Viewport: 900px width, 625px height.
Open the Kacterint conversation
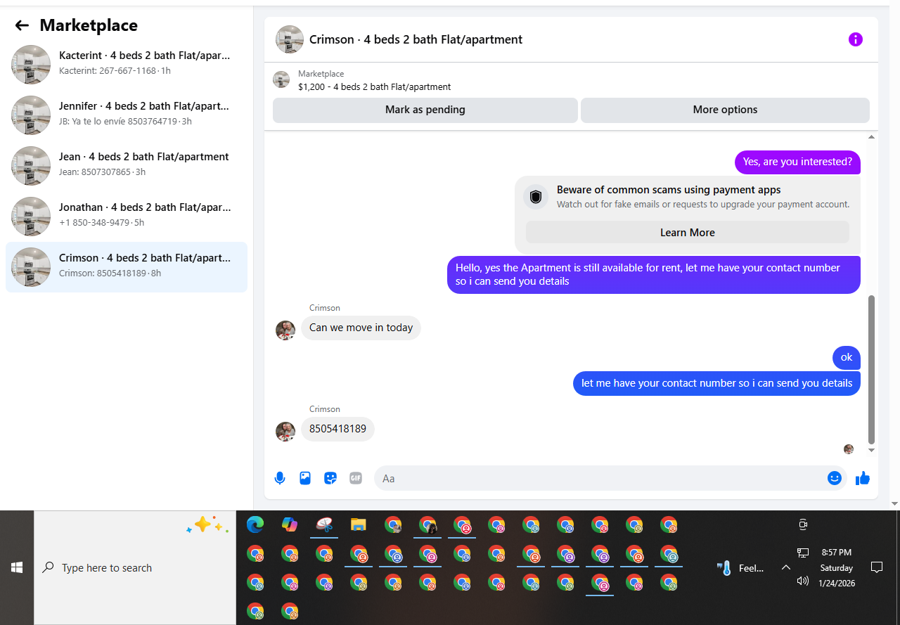(127, 65)
